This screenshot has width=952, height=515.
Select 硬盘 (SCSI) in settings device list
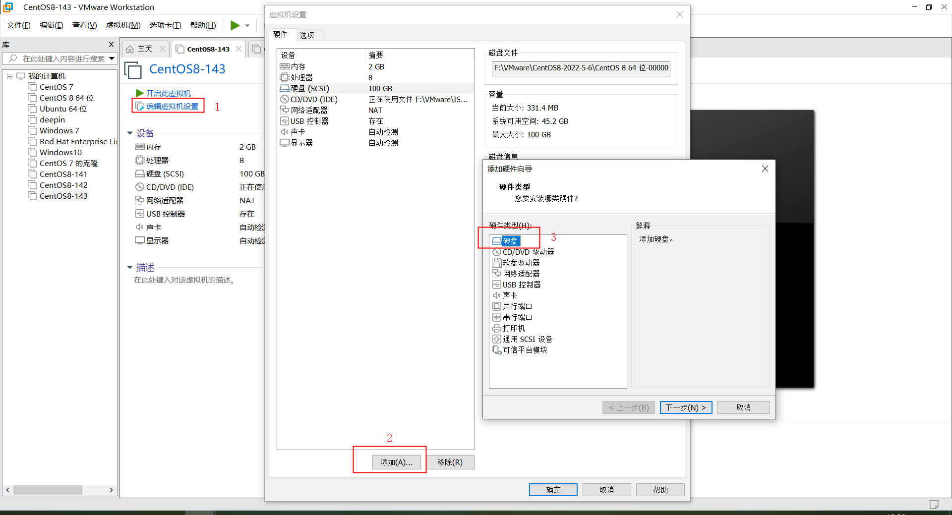(375, 88)
